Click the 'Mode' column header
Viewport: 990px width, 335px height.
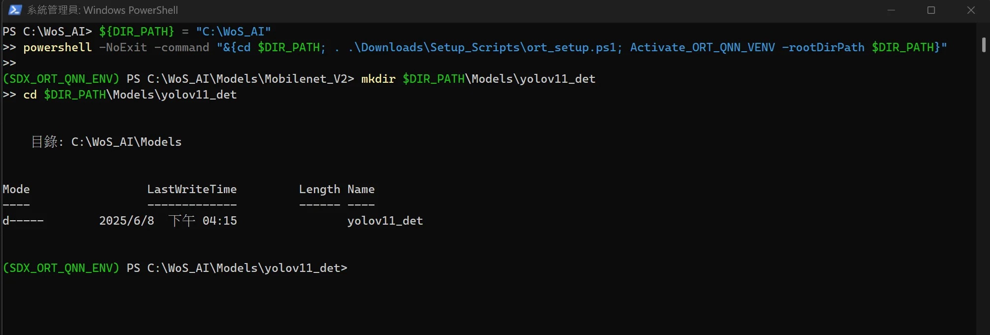tap(16, 189)
